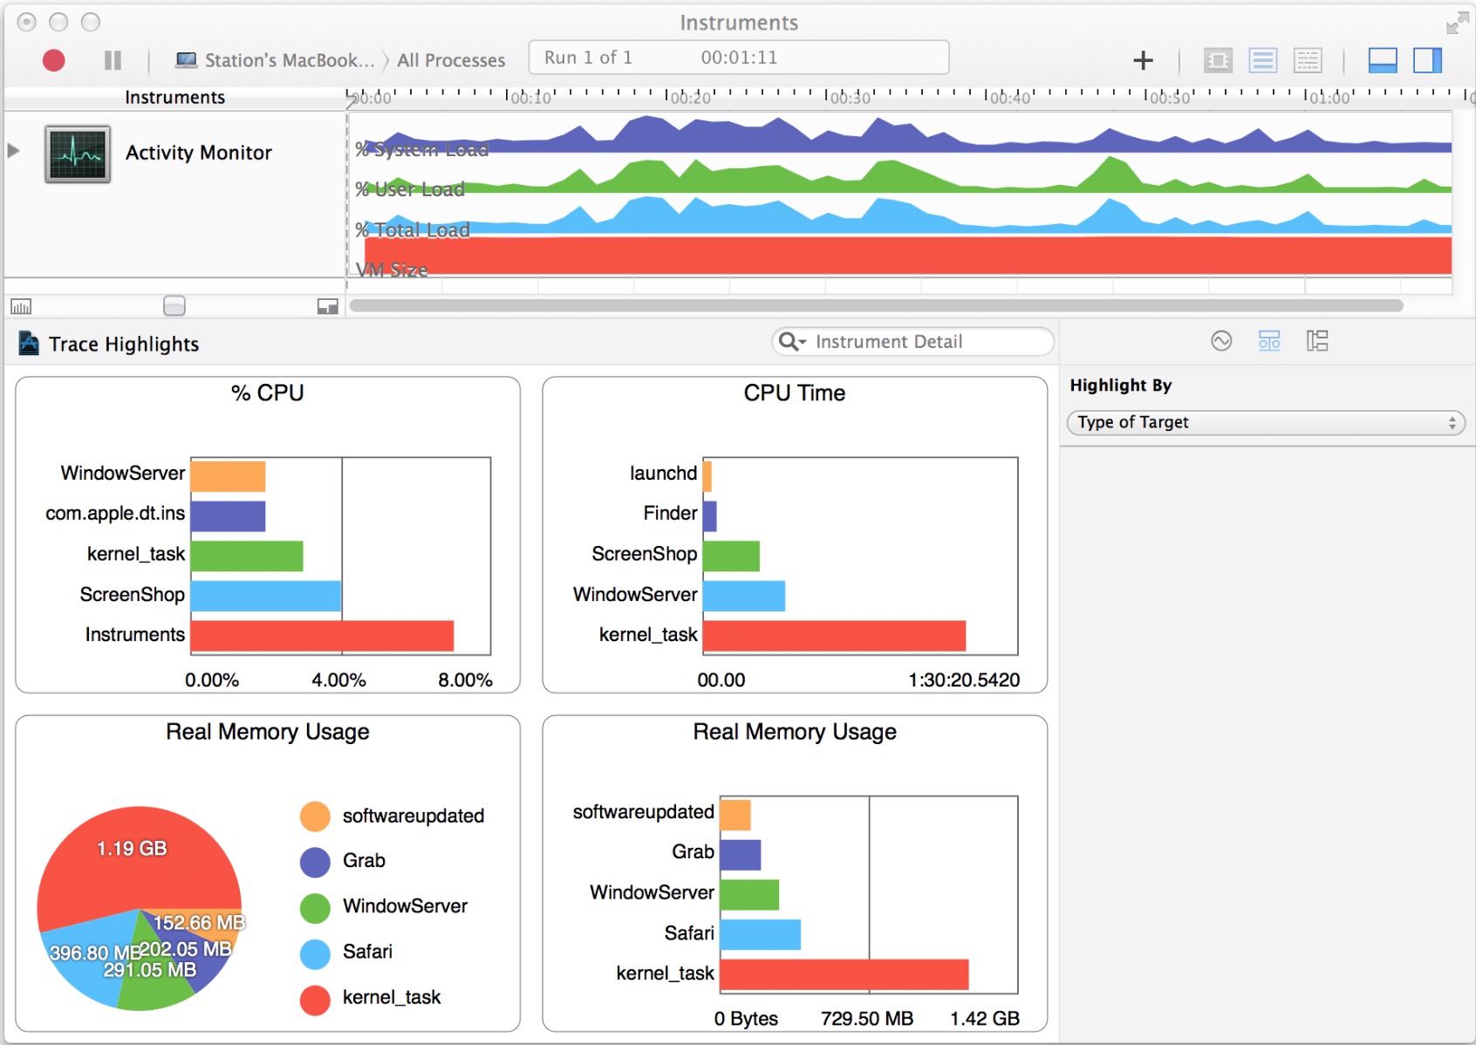Click the % User Load graph track
Viewport: 1476px width, 1045px height.
tap(899, 174)
